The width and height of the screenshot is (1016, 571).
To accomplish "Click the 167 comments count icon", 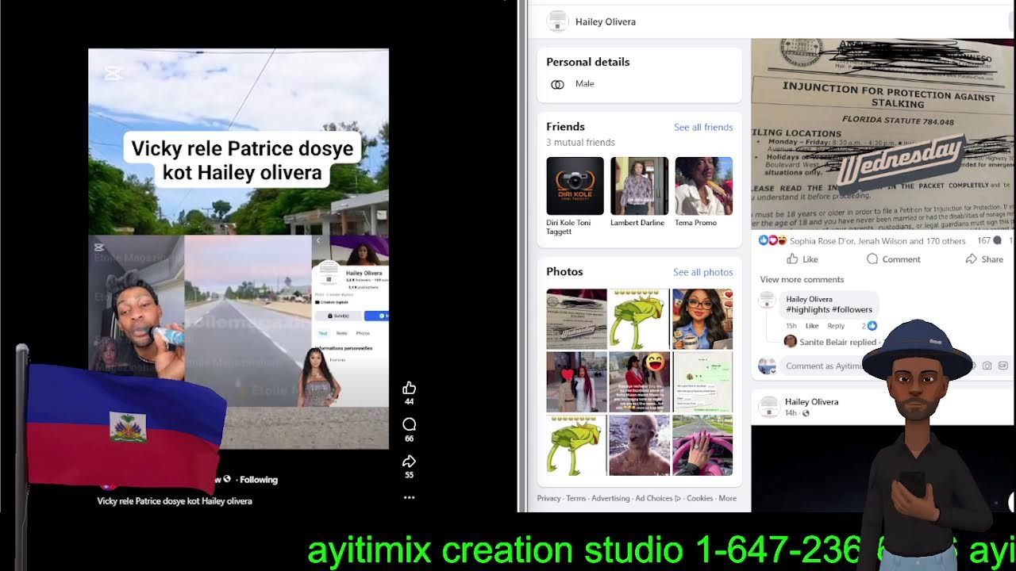I will click(x=997, y=240).
